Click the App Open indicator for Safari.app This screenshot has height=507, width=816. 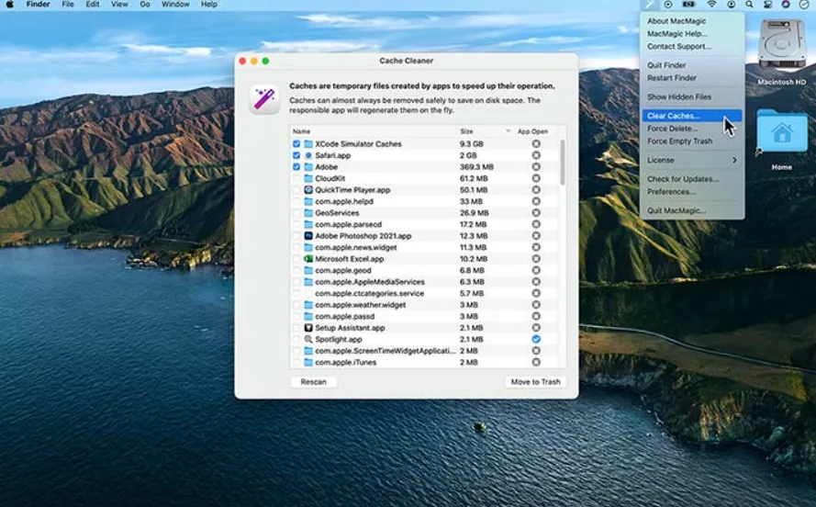click(x=536, y=155)
